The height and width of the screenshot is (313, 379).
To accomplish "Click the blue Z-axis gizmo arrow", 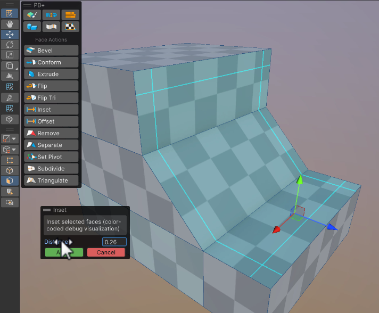I will pyautogui.click(x=332, y=227).
